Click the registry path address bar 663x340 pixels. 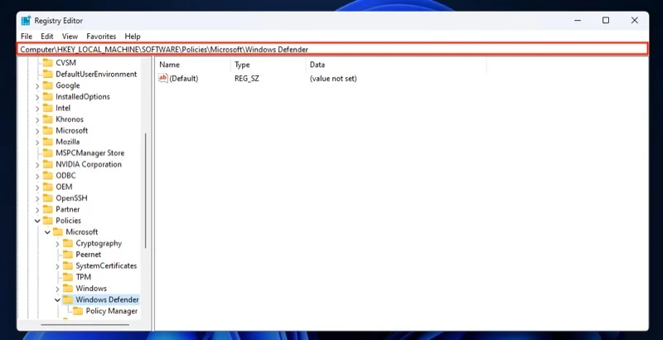coord(331,50)
